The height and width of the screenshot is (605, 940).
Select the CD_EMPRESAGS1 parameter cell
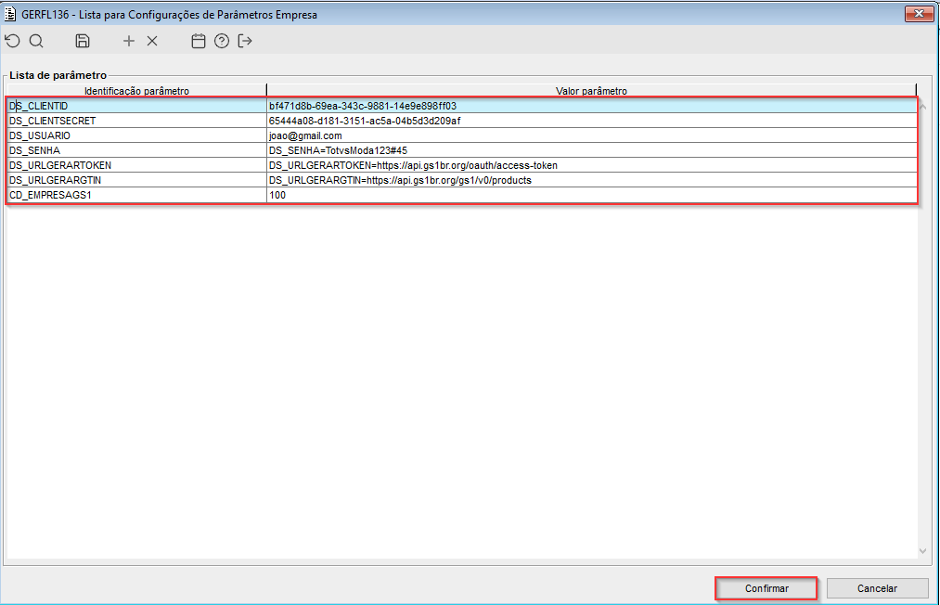[136, 195]
